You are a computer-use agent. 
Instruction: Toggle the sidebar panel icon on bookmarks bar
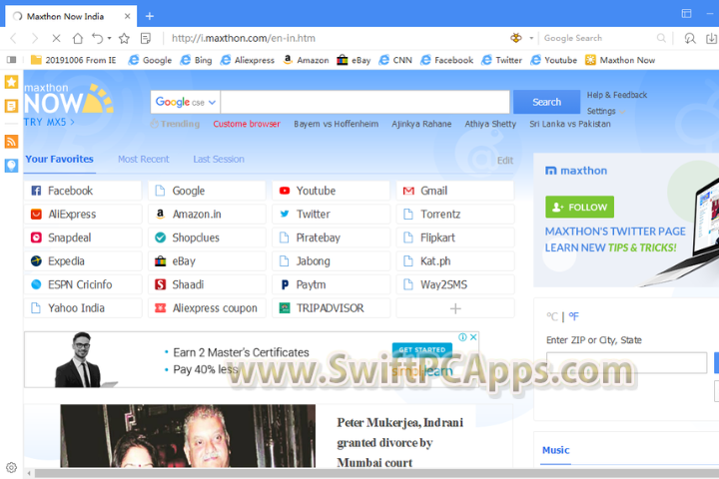pyautogui.click(x=11, y=60)
